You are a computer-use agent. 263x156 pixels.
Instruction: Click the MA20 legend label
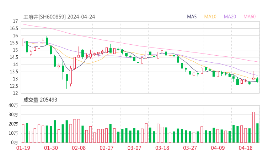tap(230, 17)
